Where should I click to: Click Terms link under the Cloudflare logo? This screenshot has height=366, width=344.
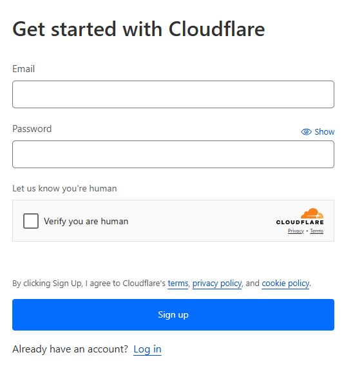[317, 231]
